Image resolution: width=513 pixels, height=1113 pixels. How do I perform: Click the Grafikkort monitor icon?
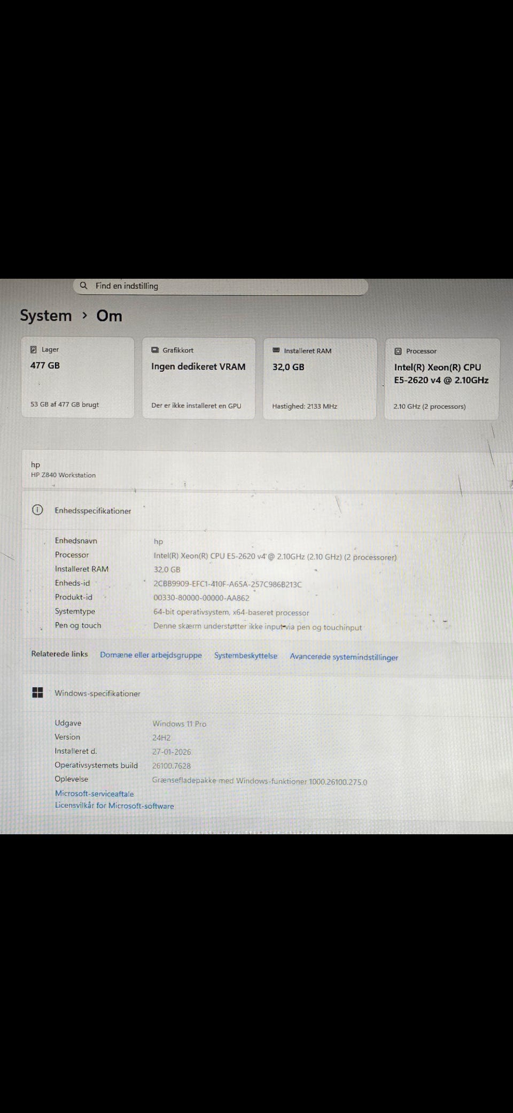pyautogui.click(x=155, y=350)
